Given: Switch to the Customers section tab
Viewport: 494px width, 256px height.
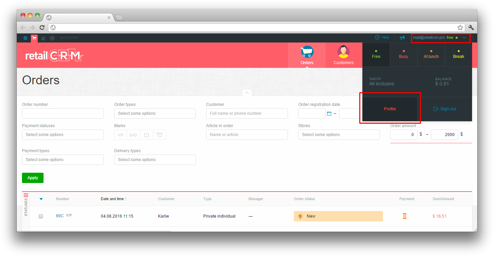Looking at the screenshot, I should point(344,55).
